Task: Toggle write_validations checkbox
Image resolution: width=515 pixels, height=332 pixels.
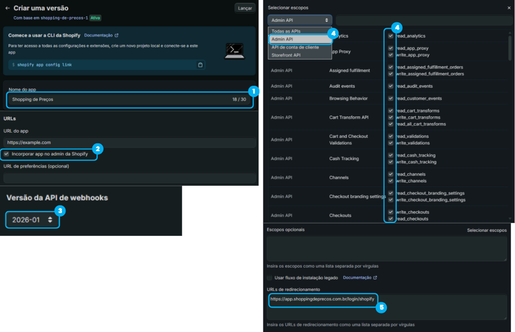Action: pyautogui.click(x=390, y=143)
